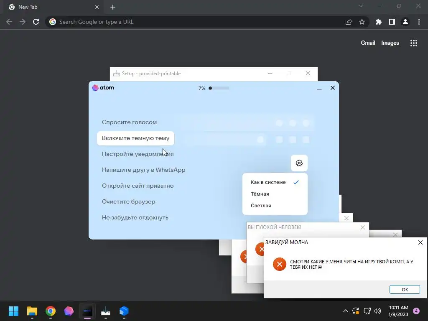
Task: Open the blue cube app on taskbar
Action: tap(124, 311)
